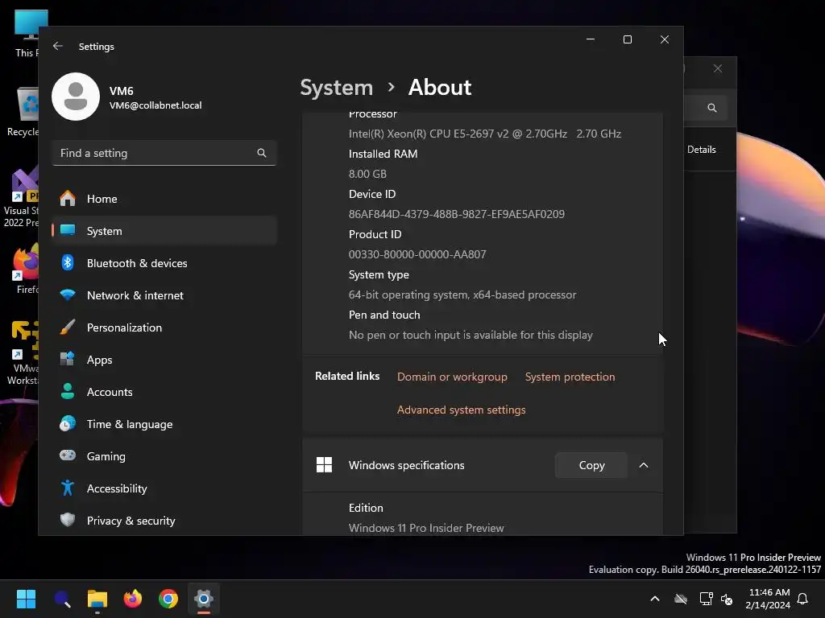Click the Bluetooth icon in sidebar
Image resolution: width=825 pixels, height=618 pixels.
coord(68,262)
